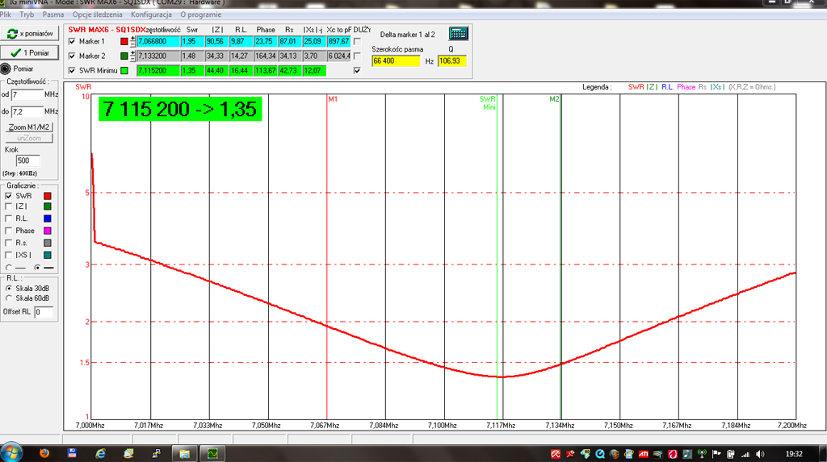Click the round Pomiar record indicator

pyautogui.click(x=6, y=69)
